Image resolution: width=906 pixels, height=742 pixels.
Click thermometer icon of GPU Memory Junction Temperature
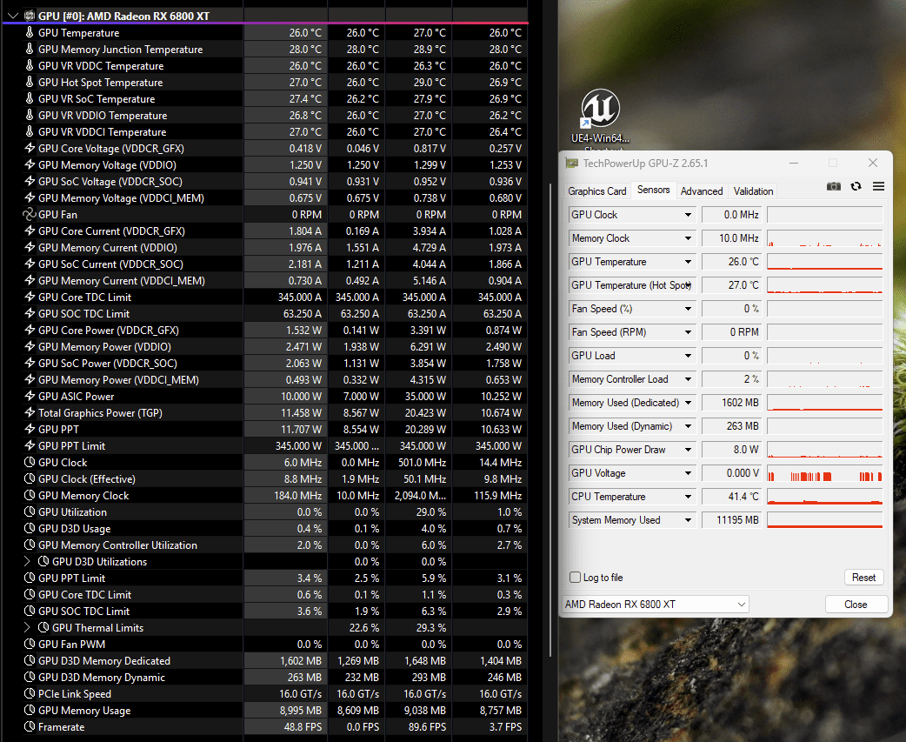point(30,49)
